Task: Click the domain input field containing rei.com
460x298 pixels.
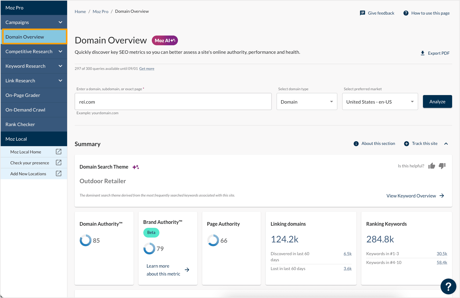Action: (x=173, y=102)
